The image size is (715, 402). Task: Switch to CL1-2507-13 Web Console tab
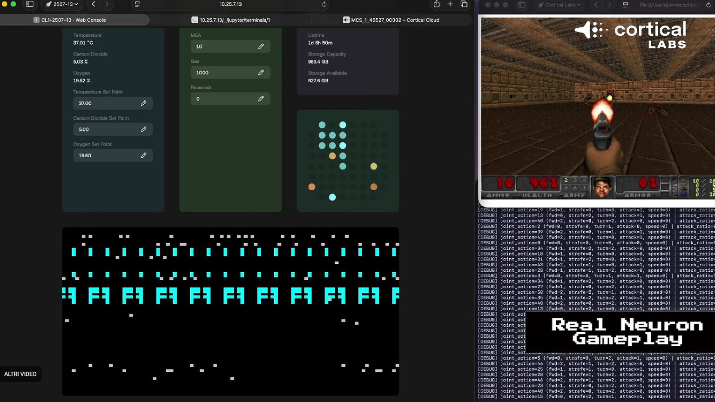pos(74,20)
